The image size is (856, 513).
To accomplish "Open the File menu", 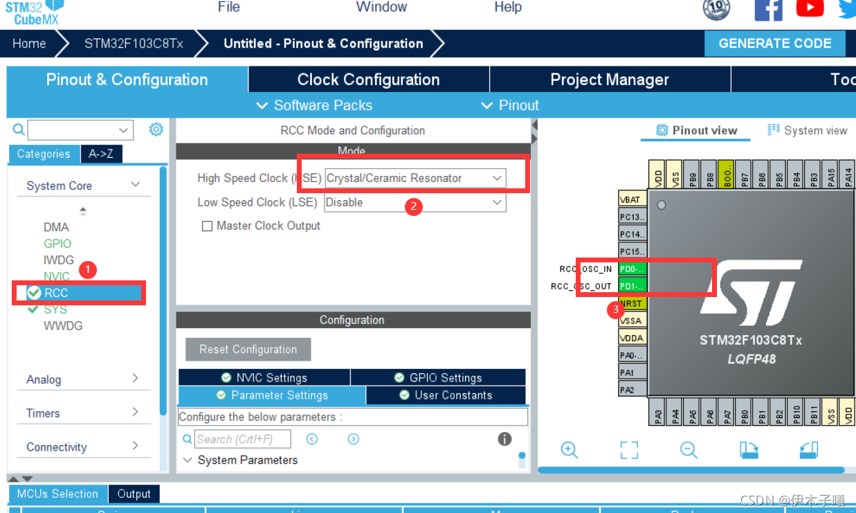I will click(x=229, y=7).
